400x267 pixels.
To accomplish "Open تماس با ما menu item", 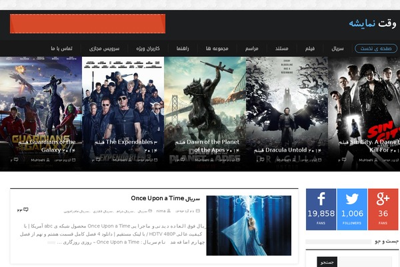I will pyautogui.click(x=62, y=48).
